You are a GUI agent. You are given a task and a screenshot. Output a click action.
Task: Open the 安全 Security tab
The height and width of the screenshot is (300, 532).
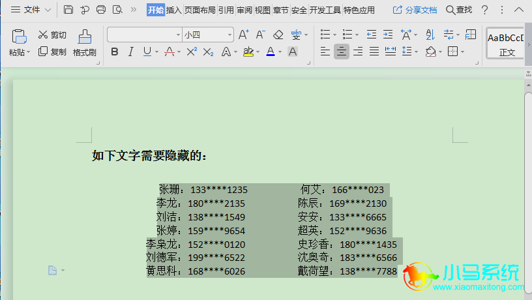299,10
